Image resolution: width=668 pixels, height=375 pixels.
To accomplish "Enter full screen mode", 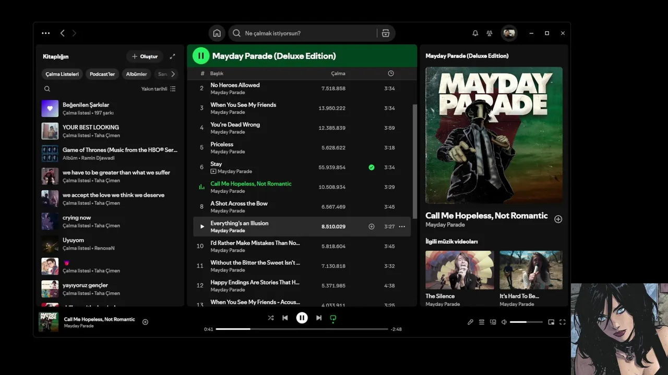I will point(563,322).
